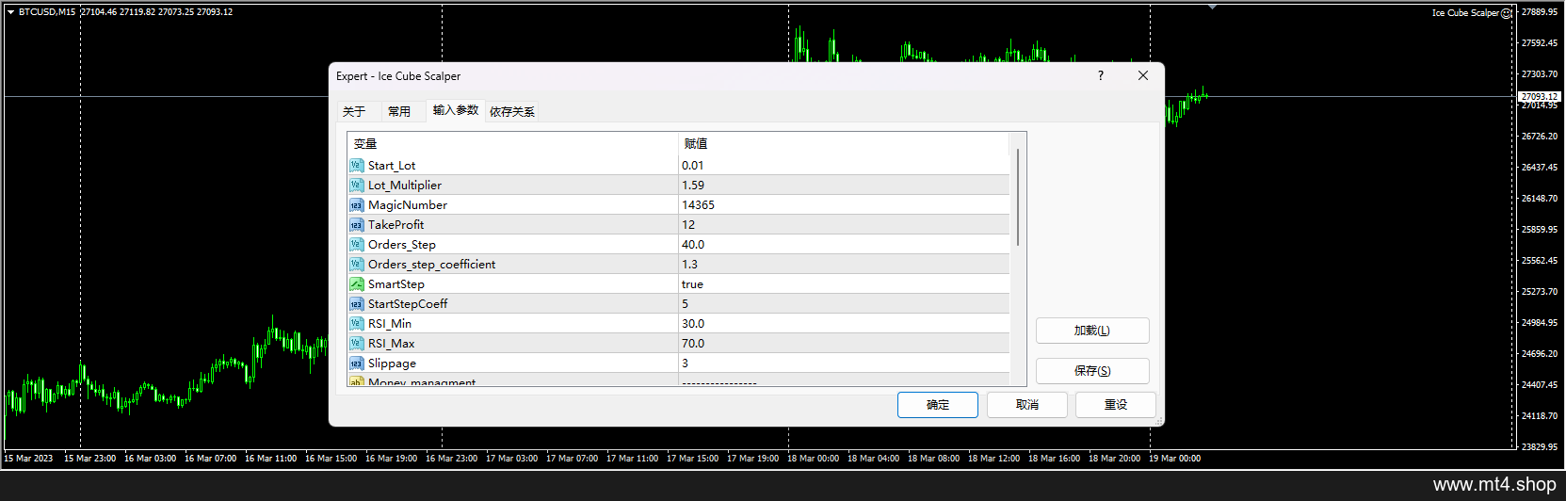Click the Slippage integer type icon
Viewport: 1566px width, 501px height.
point(356,364)
